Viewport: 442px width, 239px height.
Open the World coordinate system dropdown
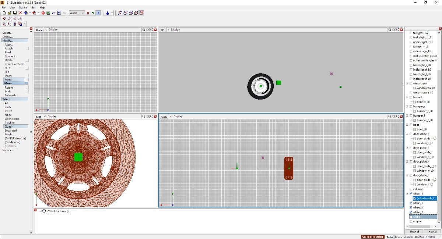click(x=77, y=13)
